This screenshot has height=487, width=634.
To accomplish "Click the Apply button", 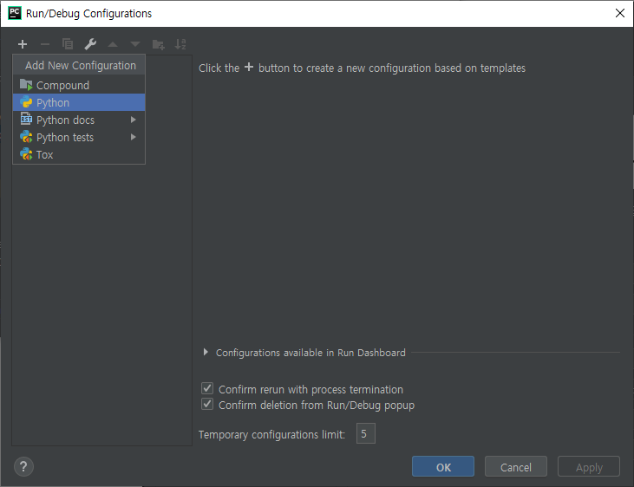I will pyautogui.click(x=589, y=467).
